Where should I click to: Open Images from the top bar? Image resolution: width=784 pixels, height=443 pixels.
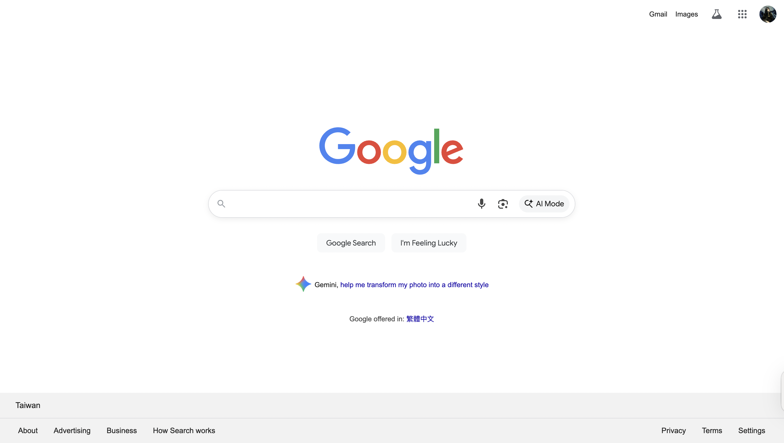tap(687, 14)
